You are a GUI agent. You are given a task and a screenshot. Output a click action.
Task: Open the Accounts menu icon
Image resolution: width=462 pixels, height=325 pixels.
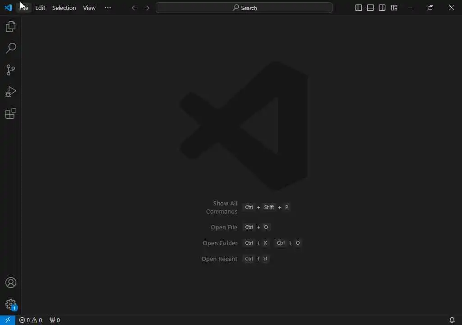coord(11,283)
